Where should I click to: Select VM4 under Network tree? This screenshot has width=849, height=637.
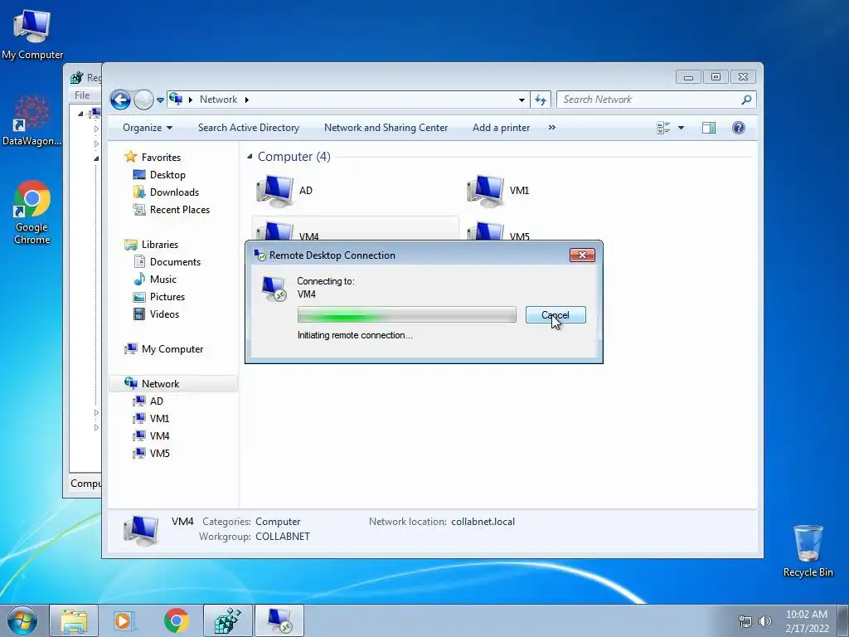pos(159,436)
